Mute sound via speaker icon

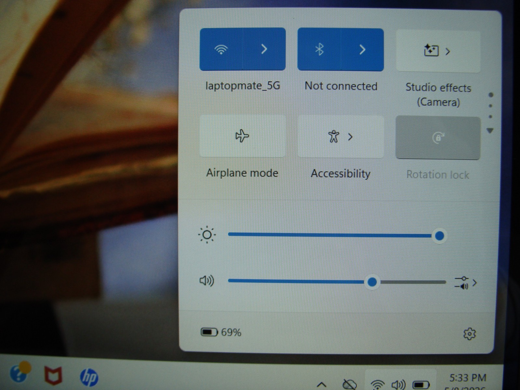(x=207, y=280)
